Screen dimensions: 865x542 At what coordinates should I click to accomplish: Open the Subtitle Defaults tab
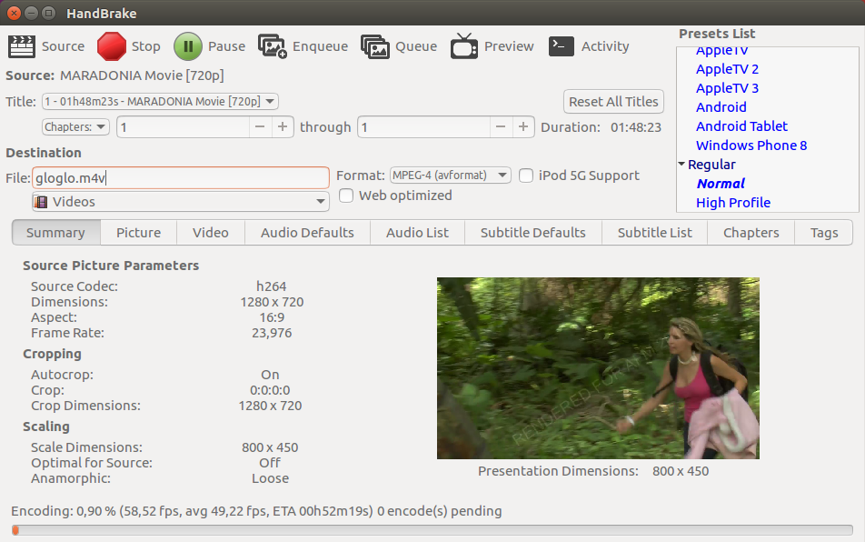(x=532, y=233)
